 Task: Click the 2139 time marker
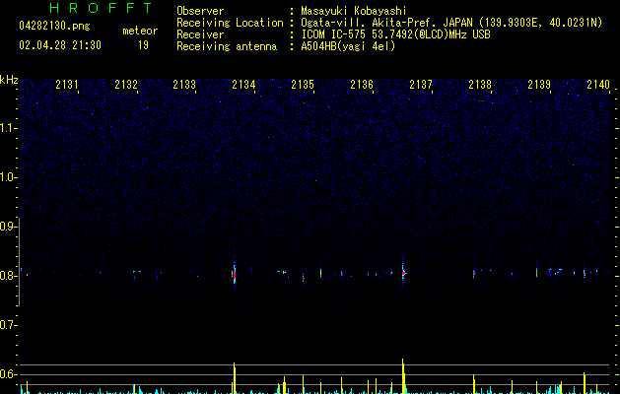coord(539,85)
